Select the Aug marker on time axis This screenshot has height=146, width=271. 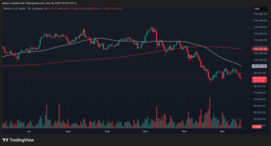click(x=68, y=131)
